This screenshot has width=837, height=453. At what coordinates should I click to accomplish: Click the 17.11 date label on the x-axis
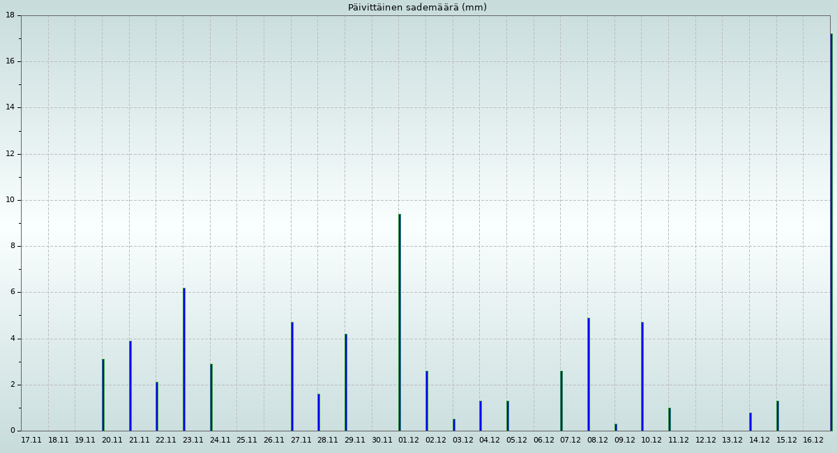tap(31, 440)
